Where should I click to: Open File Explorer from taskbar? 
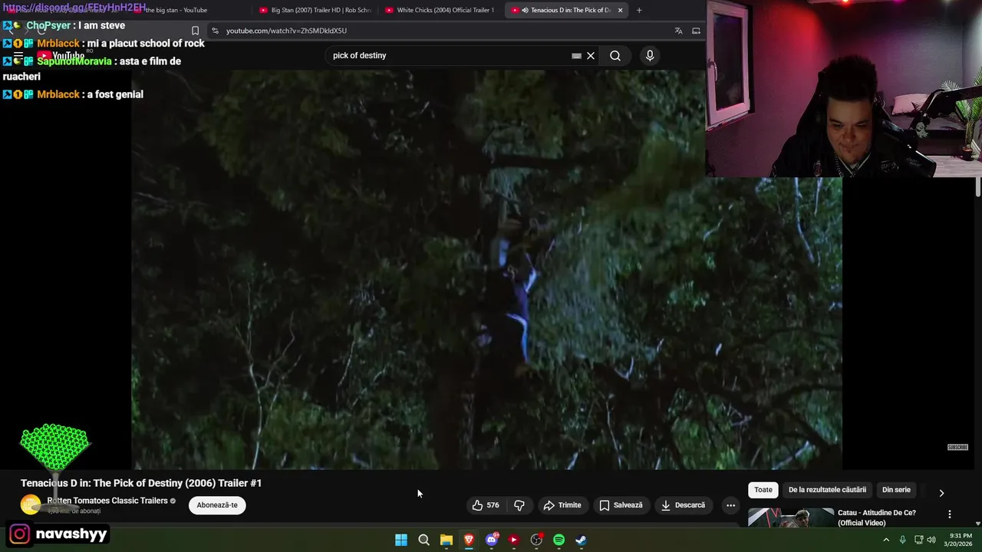446,540
